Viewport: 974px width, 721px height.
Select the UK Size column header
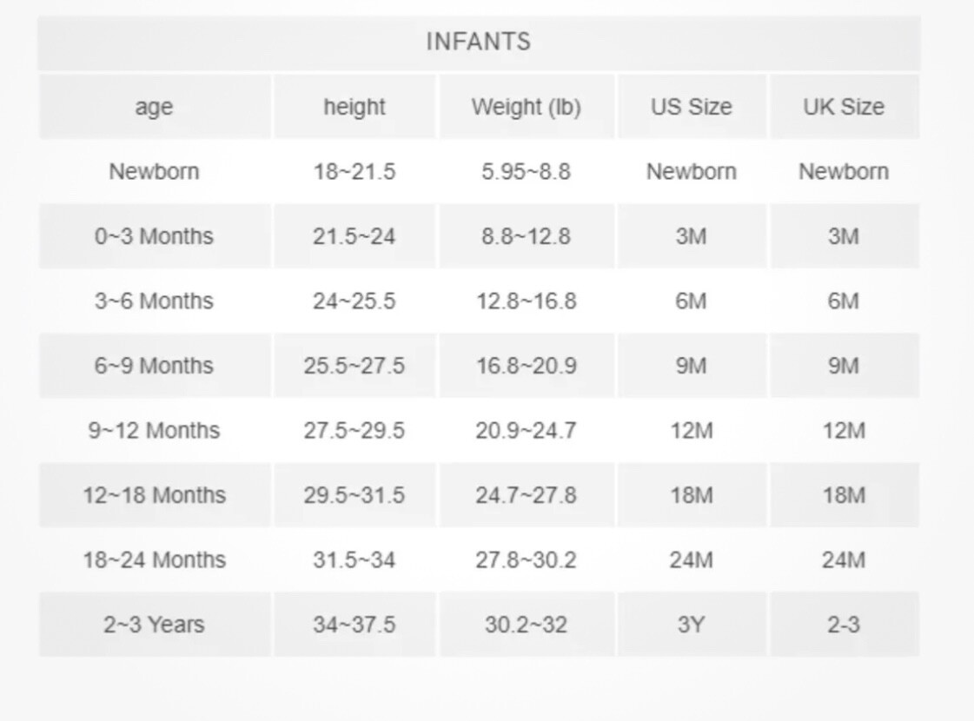[x=844, y=107]
